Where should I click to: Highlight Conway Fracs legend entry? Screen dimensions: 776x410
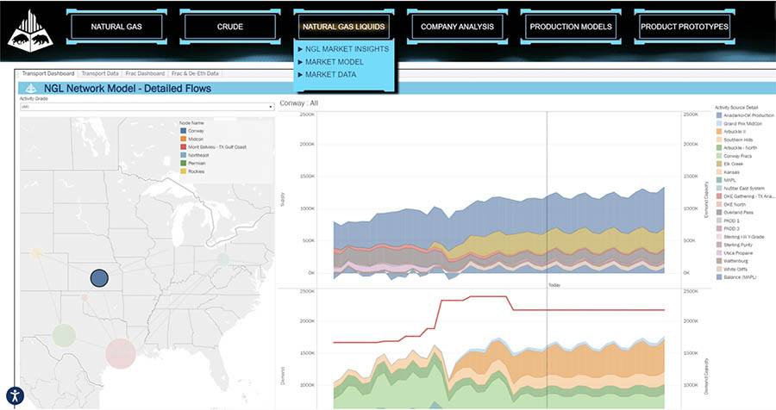(734, 156)
